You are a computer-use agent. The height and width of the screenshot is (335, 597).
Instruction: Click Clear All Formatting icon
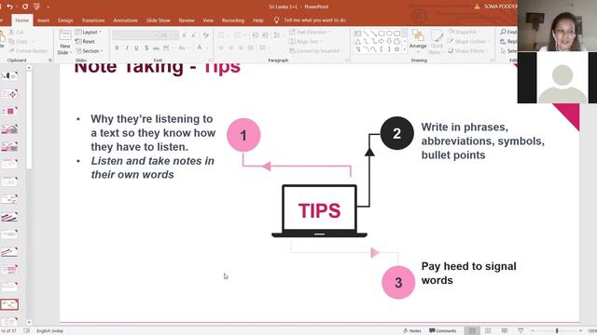[x=206, y=35]
